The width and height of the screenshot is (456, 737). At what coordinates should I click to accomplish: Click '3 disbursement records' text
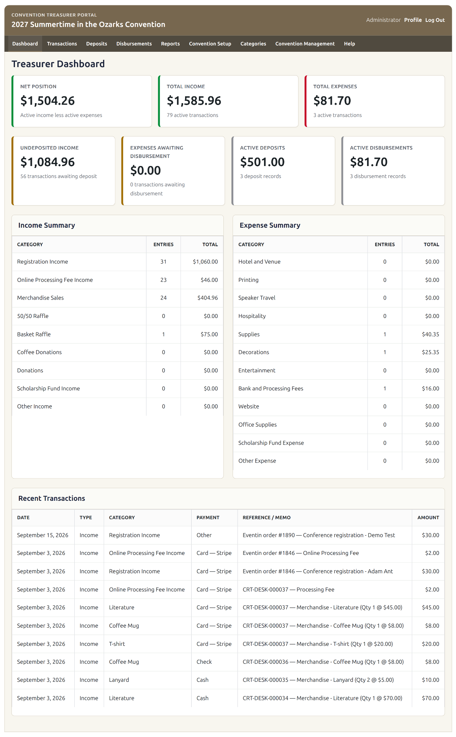[378, 176]
